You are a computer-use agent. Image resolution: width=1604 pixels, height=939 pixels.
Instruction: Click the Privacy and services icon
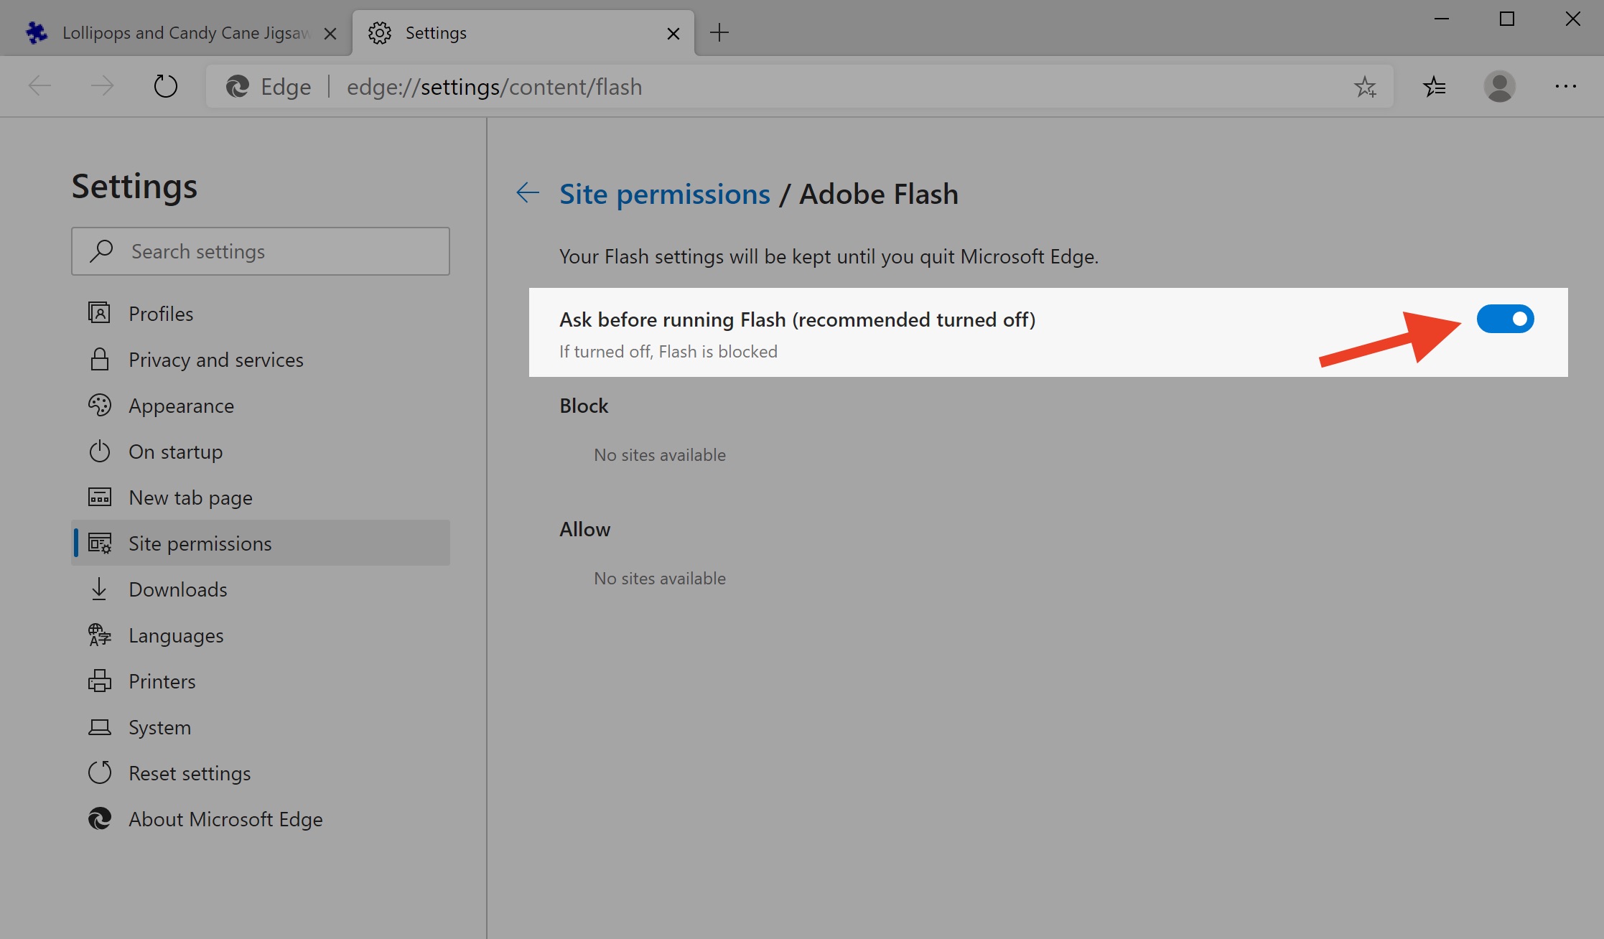100,359
